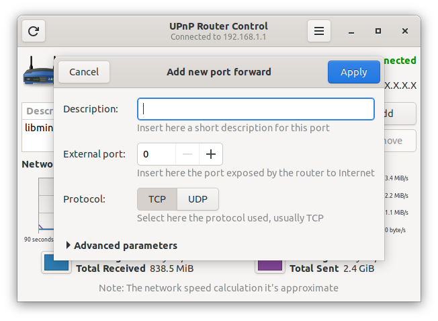The height and width of the screenshot is (321, 438).
Task: Apply the new port forward
Action: 353,72
